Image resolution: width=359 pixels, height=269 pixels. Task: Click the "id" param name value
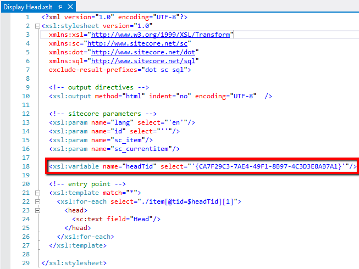[118, 131]
